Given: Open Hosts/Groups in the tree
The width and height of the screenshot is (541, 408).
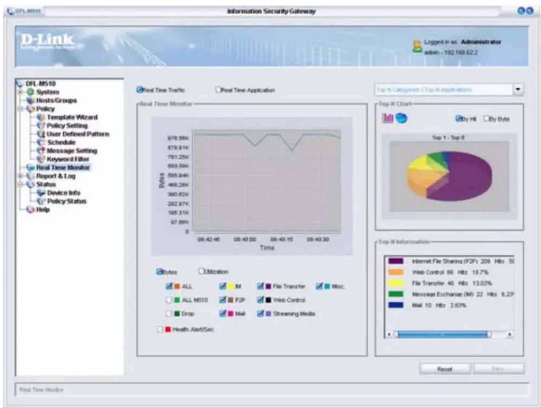Looking at the screenshot, I should tap(56, 101).
